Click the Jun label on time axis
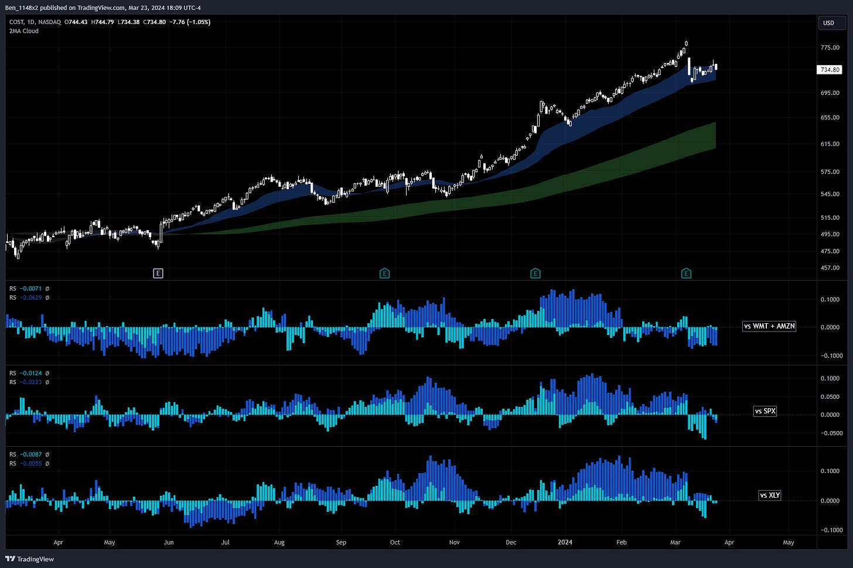The height and width of the screenshot is (568, 853). 169,542
